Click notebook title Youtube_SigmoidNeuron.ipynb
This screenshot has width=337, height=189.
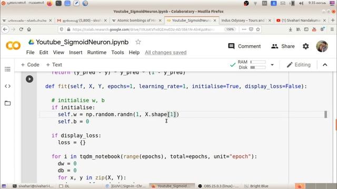(x=82, y=42)
